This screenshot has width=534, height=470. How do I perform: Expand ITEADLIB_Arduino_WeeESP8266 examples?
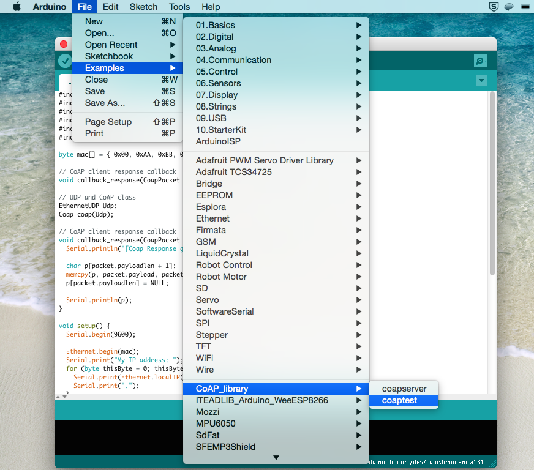[276, 400]
